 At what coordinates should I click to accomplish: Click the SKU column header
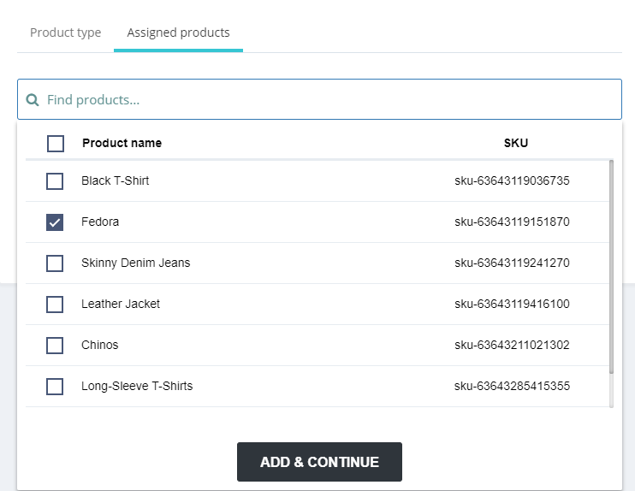point(515,143)
